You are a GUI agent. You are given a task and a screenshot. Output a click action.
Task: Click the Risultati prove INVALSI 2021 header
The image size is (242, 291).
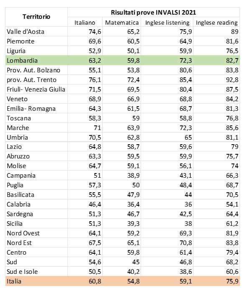[154, 13]
